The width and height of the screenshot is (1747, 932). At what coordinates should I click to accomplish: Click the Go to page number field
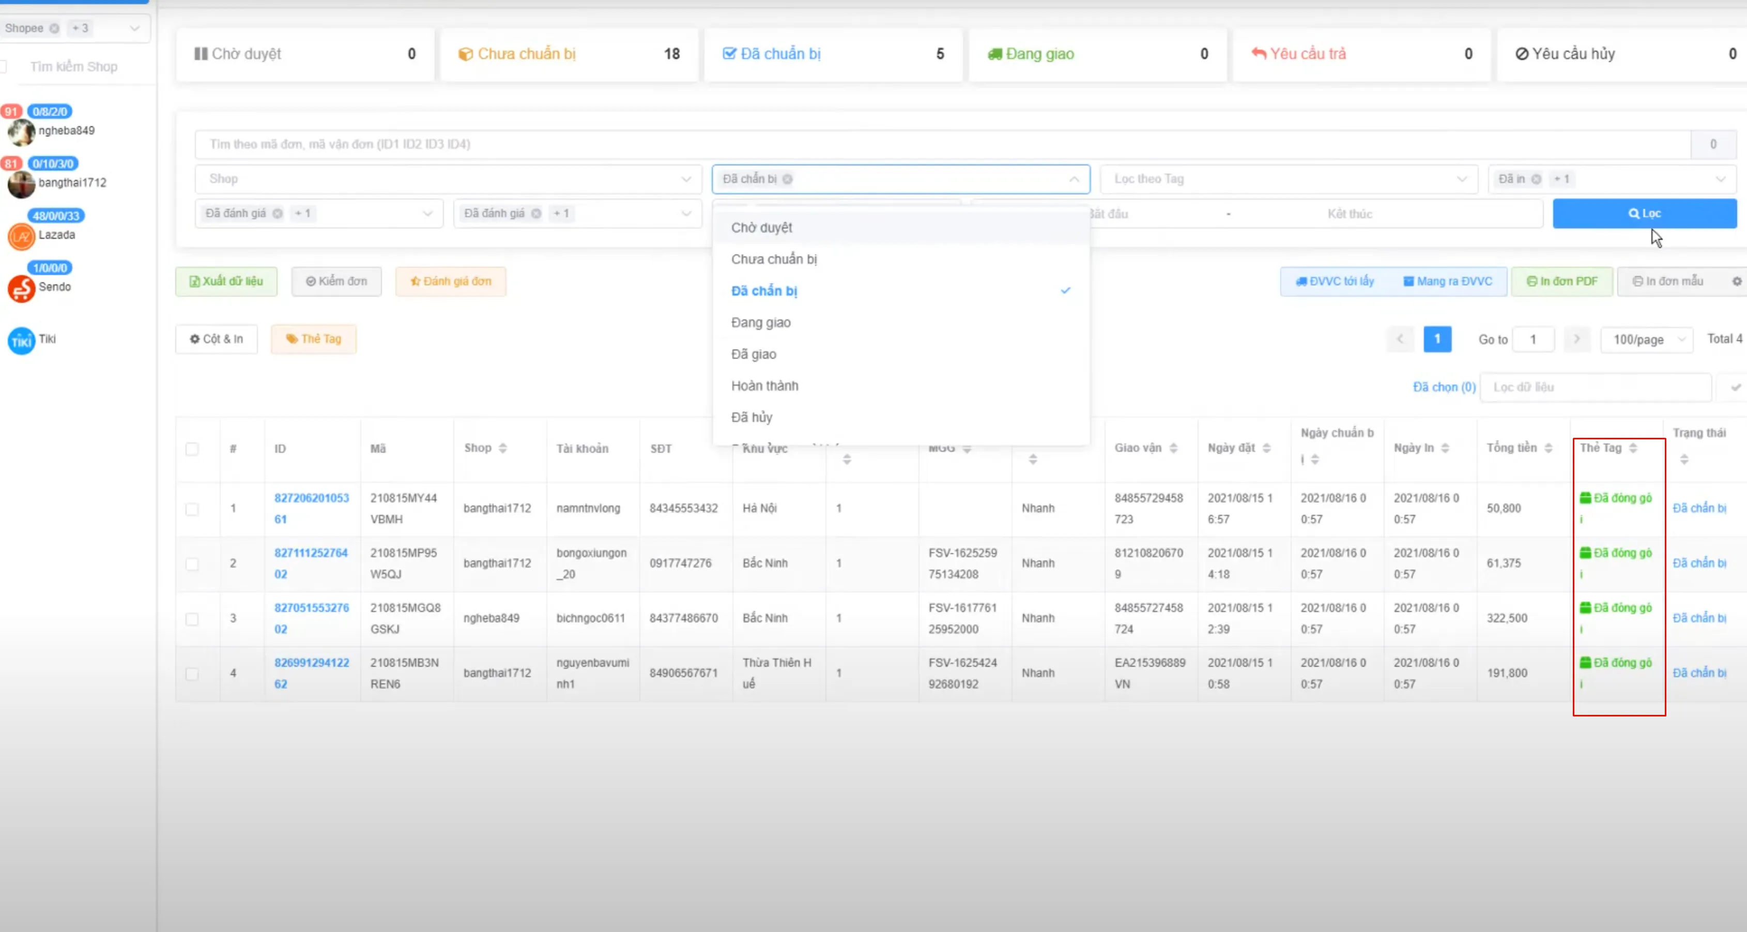(1533, 339)
